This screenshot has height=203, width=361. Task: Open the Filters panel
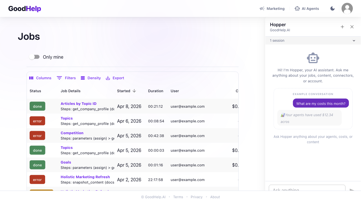[66, 78]
